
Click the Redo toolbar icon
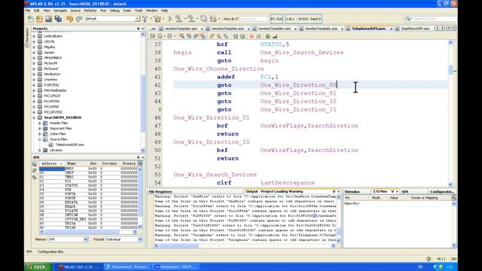79,19
